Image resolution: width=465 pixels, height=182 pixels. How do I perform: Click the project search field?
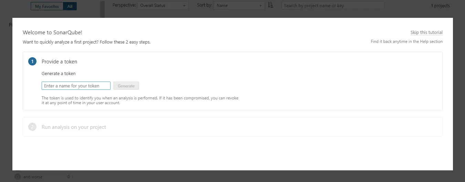(x=333, y=5)
